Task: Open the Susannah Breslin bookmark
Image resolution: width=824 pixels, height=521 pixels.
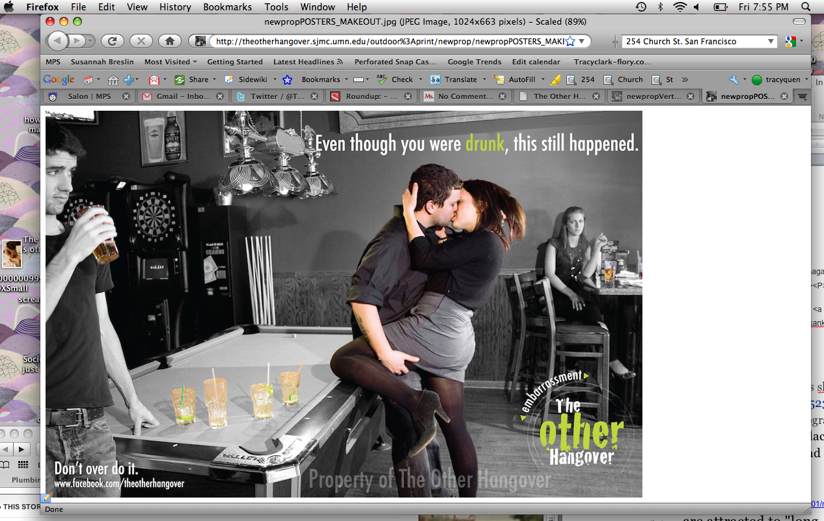Action: (102, 62)
